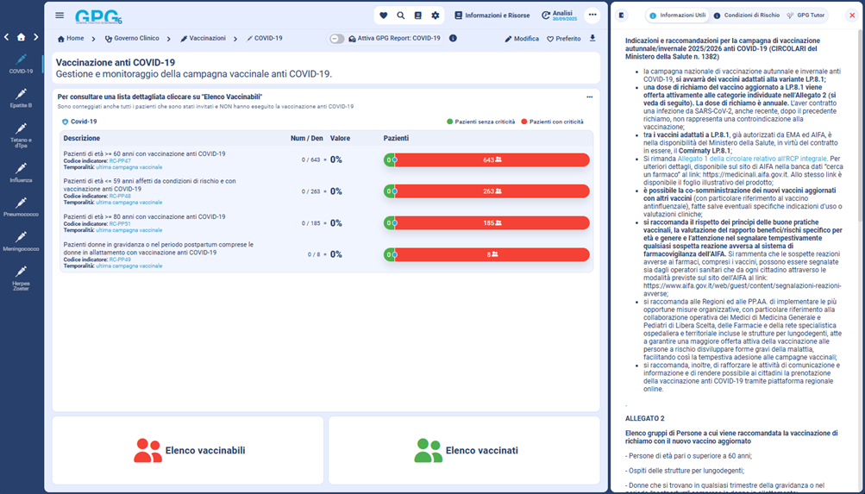Screen dimensions: 865x494
Task: Click red bar showing 643 patients
Action: (492, 159)
